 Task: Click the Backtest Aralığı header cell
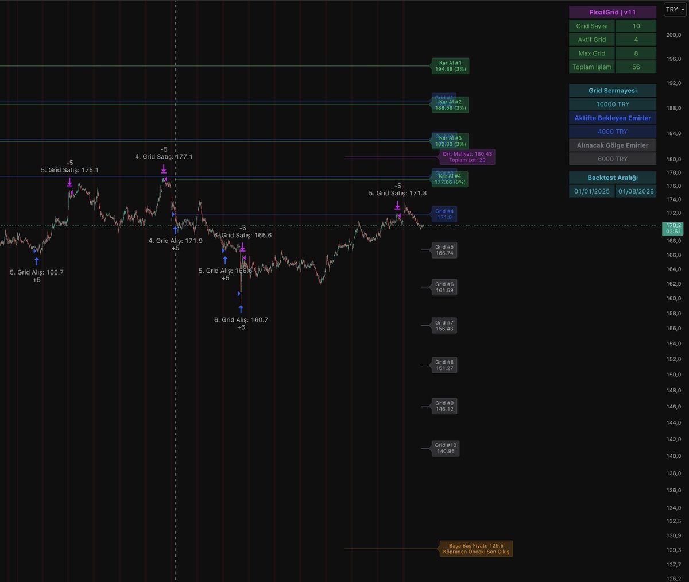(613, 178)
